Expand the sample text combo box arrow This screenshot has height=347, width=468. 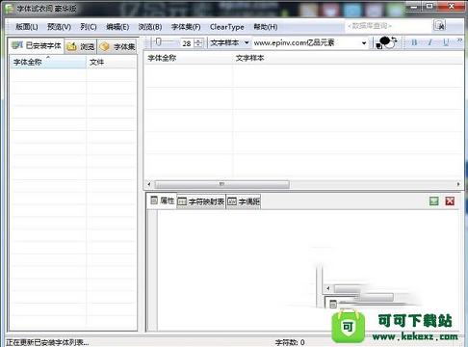364,42
